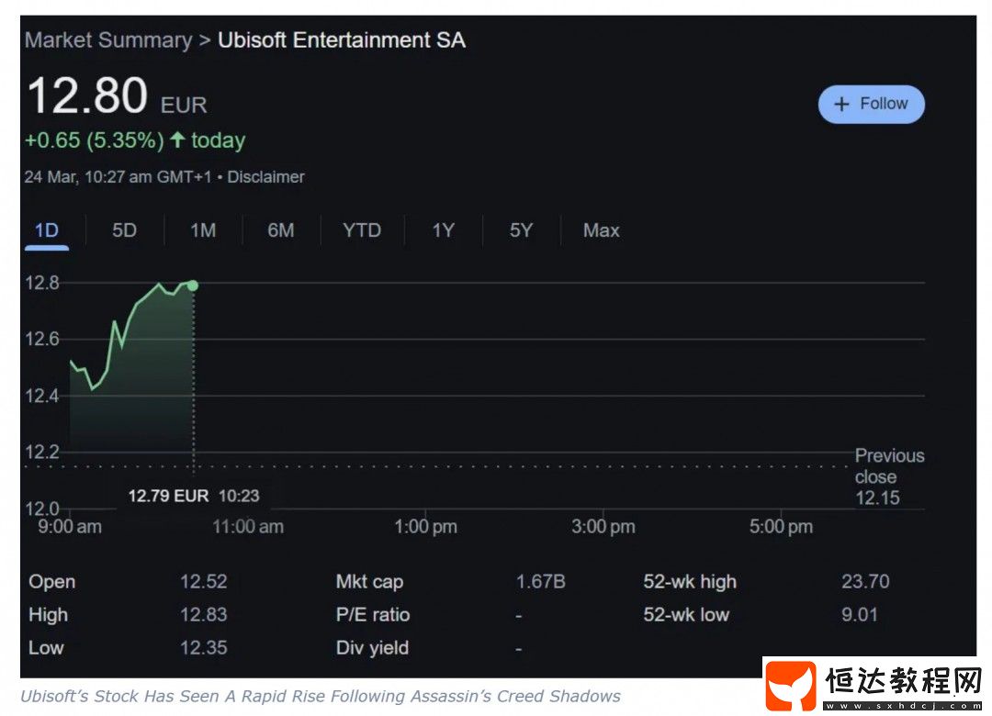Click the +0.65 (5.35%) change value
The image size is (992, 716).
point(95,140)
